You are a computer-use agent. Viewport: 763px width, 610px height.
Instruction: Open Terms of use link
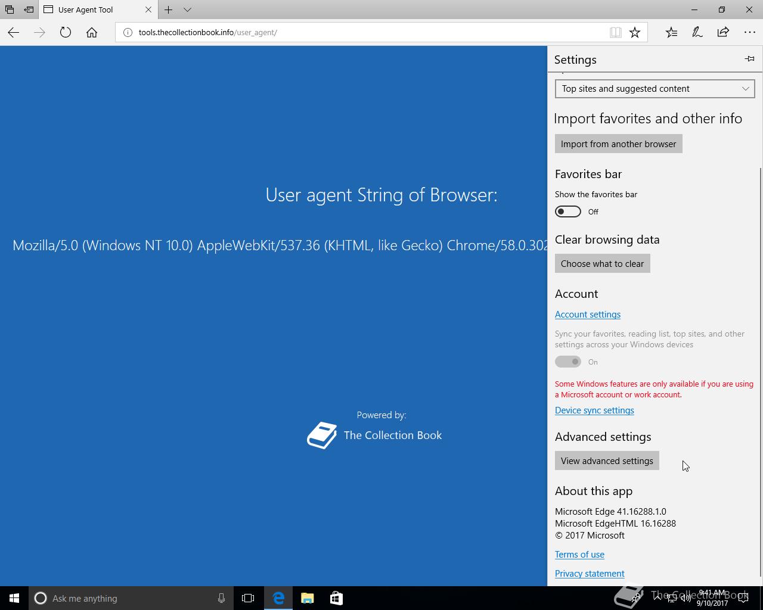tap(579, 555)
